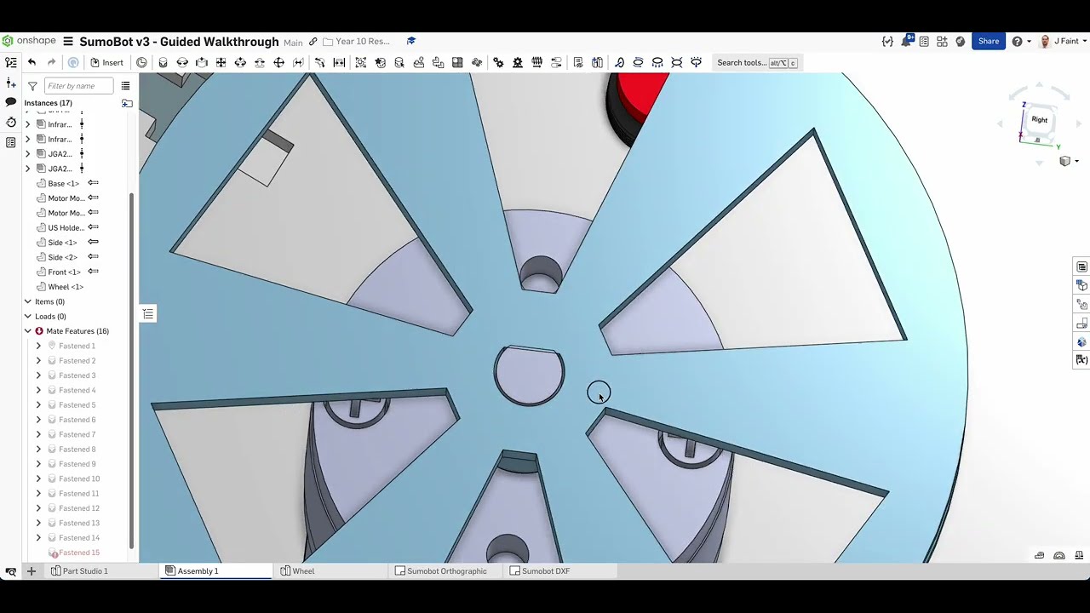Click the graduation cap education icon

(410, 41)
